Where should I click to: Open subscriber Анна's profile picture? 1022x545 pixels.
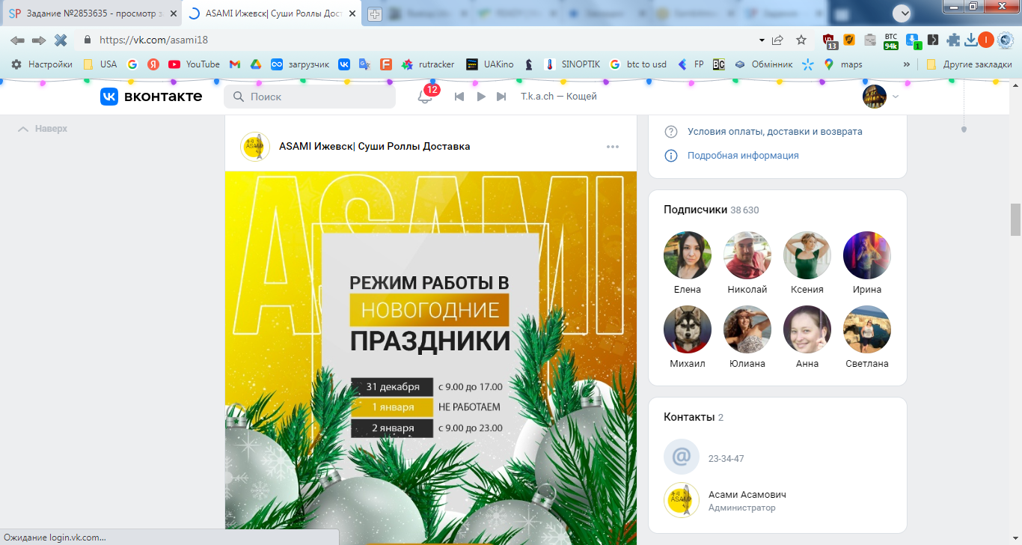click(807, 329)
